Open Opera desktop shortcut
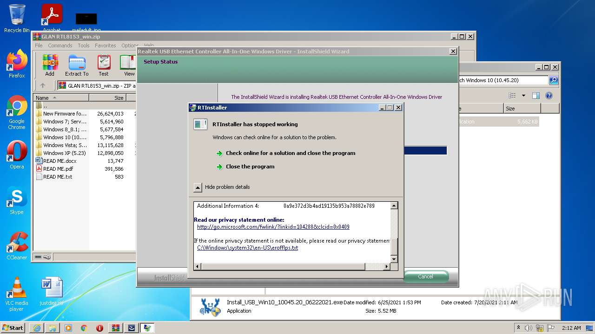 17,155
